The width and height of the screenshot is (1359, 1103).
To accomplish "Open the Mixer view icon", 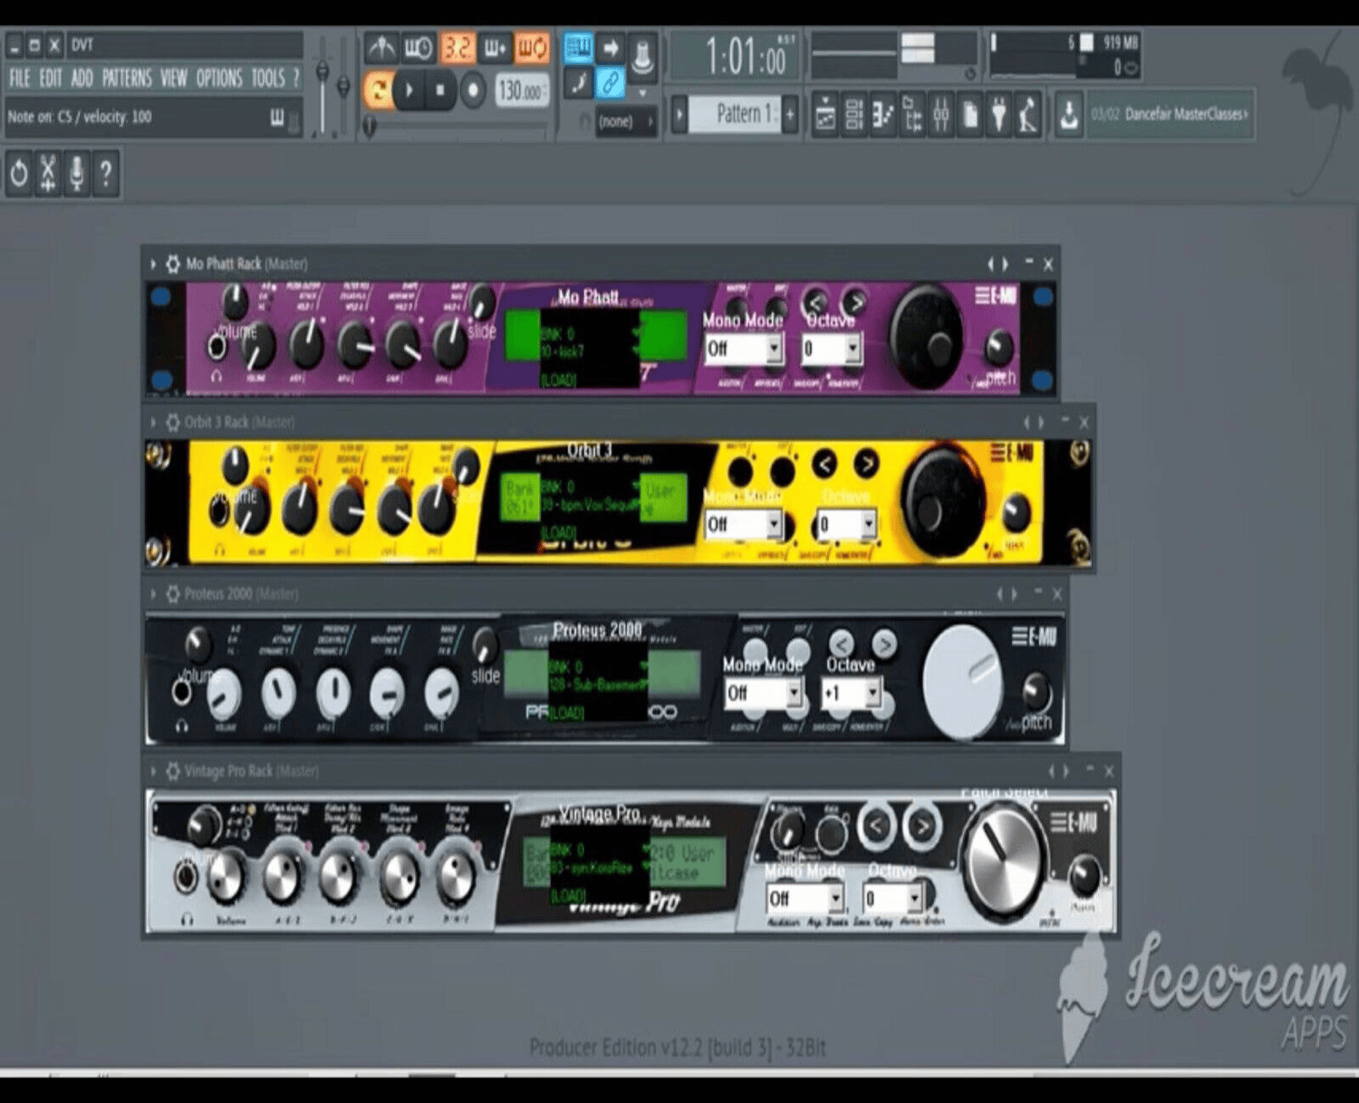I will 940,115.
